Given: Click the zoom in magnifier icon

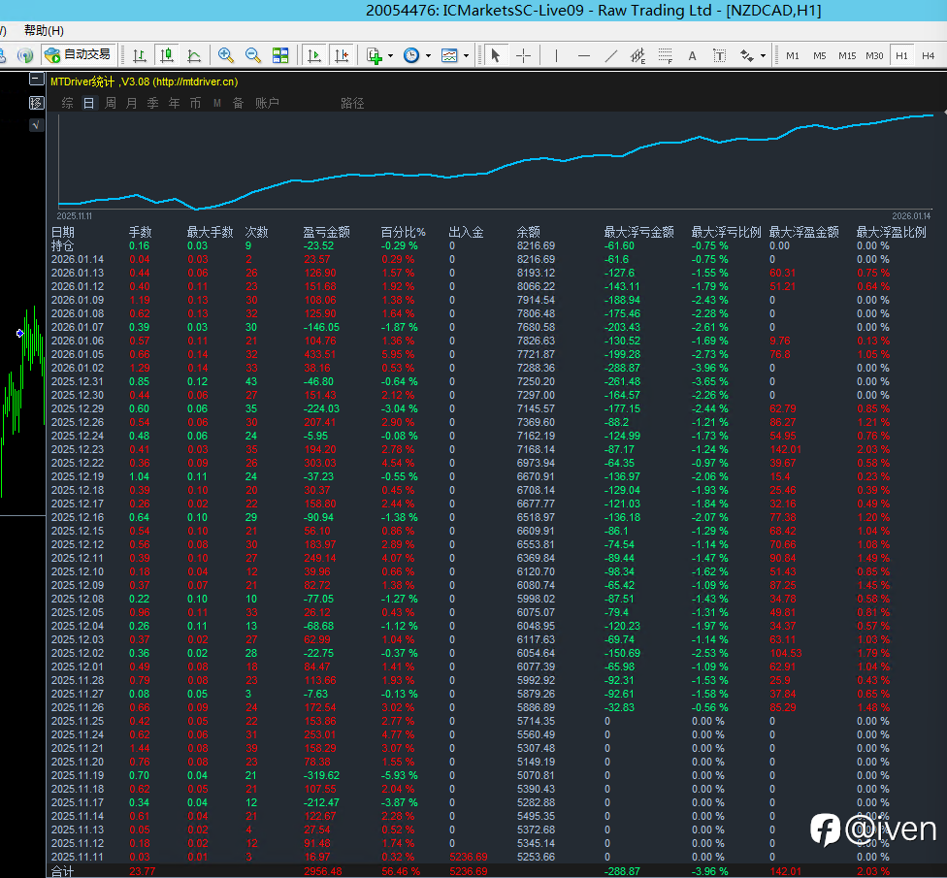Looking at the screenshot, I should coord(226,55).
